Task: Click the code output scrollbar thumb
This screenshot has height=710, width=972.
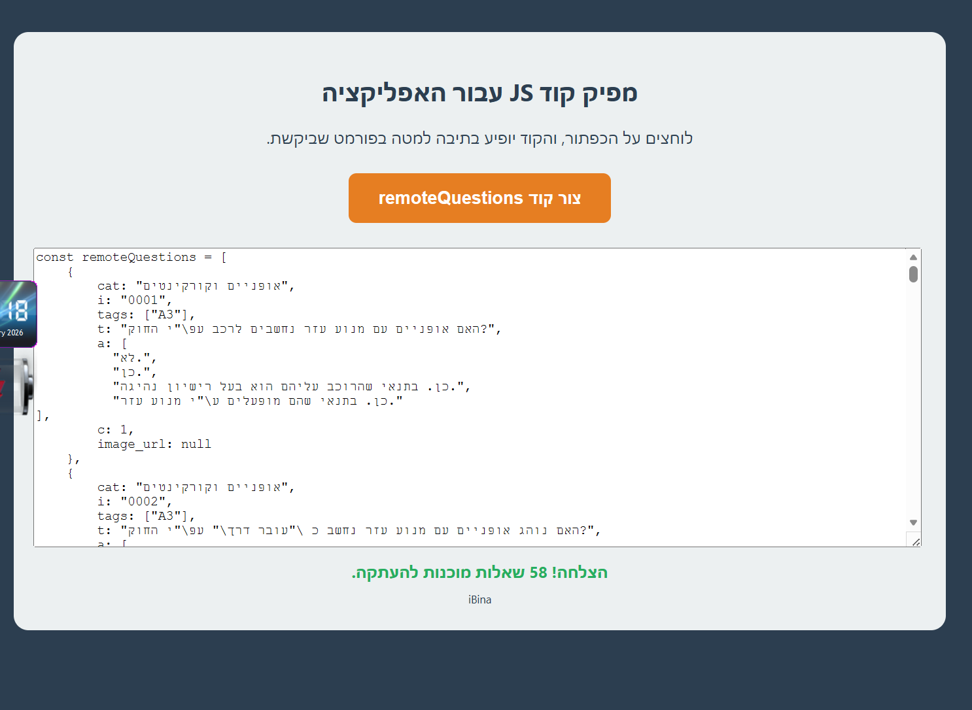Action: pos(913,274)
